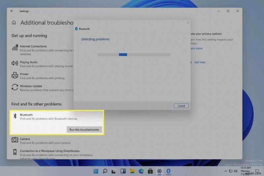Image resolution: width=264 pixels, height=176 pixels.
Task: Show hidden system tray icons
Action: [x=226, y=171]
